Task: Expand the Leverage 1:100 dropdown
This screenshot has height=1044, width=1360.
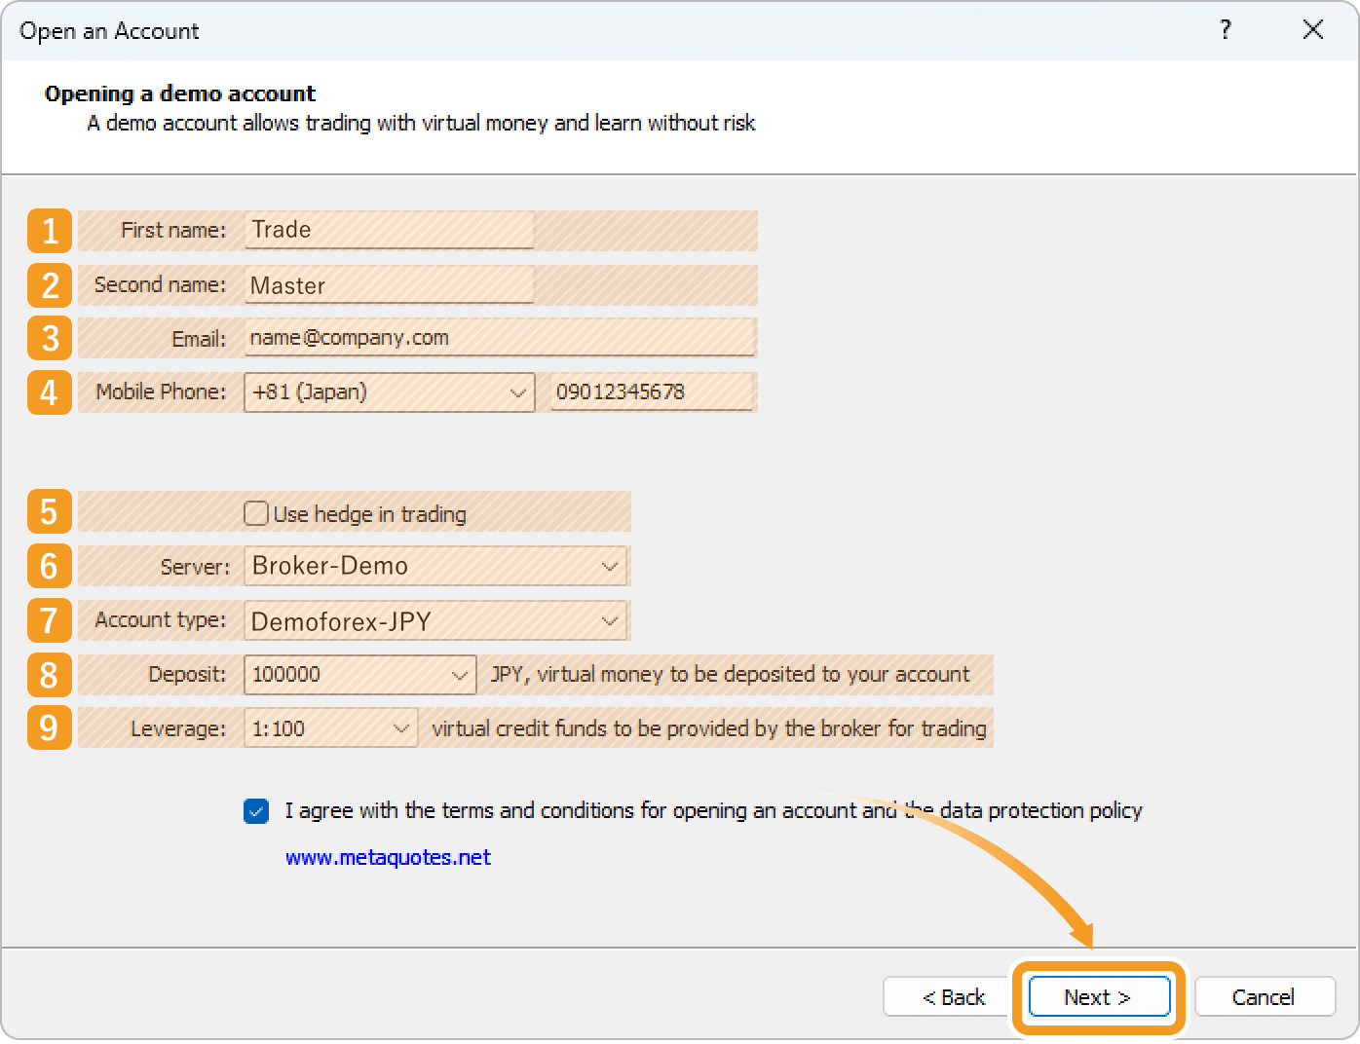Action: point(330,728)
